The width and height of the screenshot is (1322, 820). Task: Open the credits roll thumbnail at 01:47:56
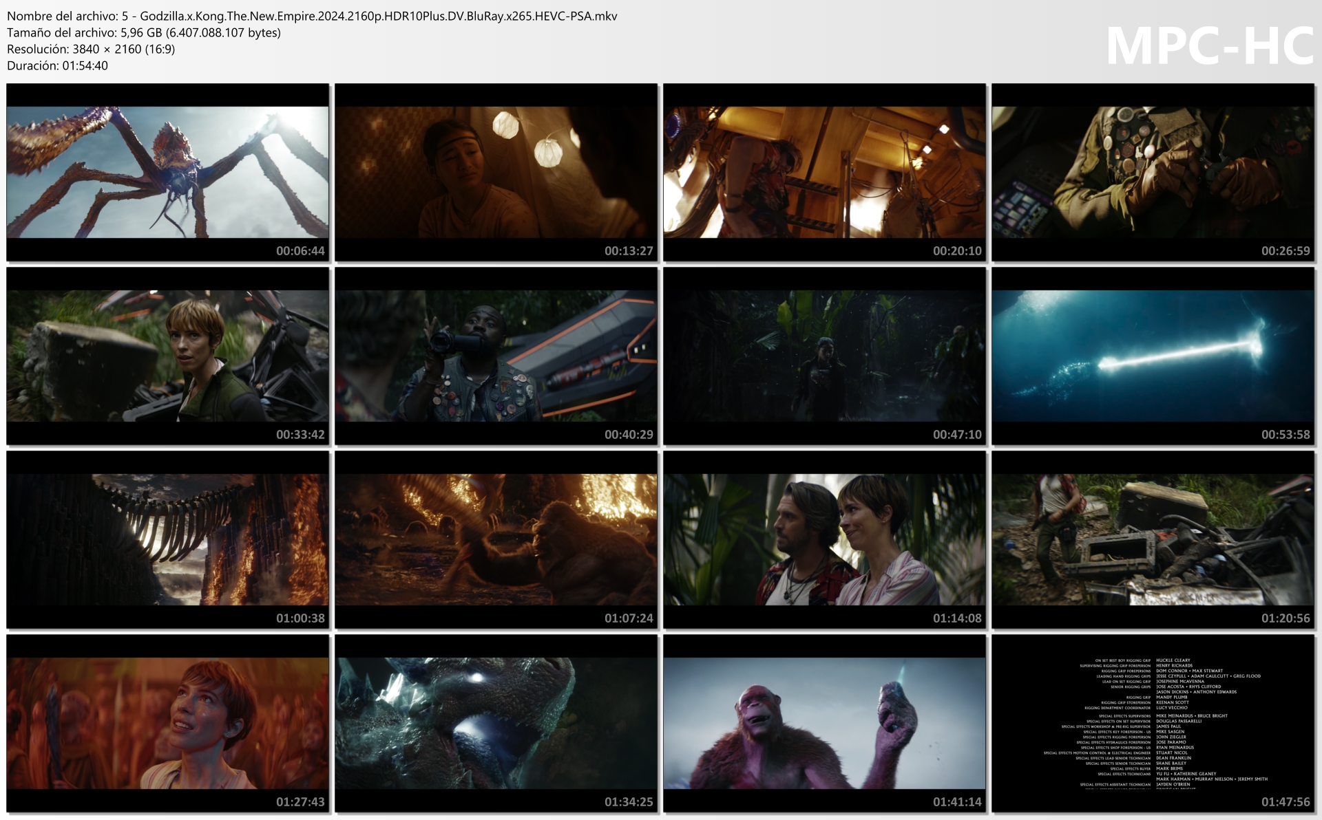click(x=1153, y=723)
